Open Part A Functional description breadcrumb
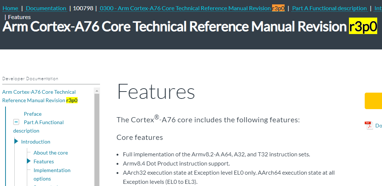This screenshot has height=186, width=382. pyautogui.click(x=329, y=8)
